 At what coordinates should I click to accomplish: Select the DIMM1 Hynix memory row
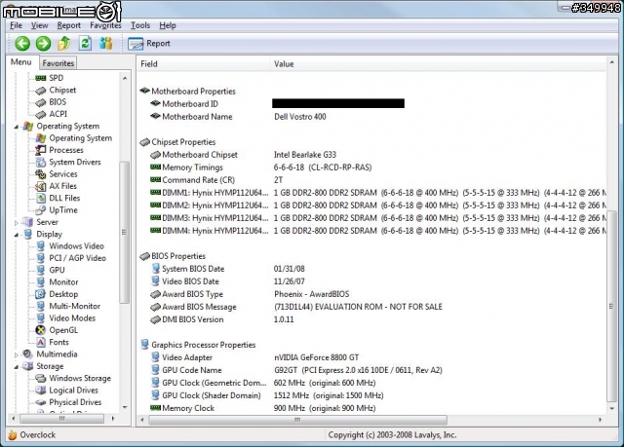pos(370,193)
